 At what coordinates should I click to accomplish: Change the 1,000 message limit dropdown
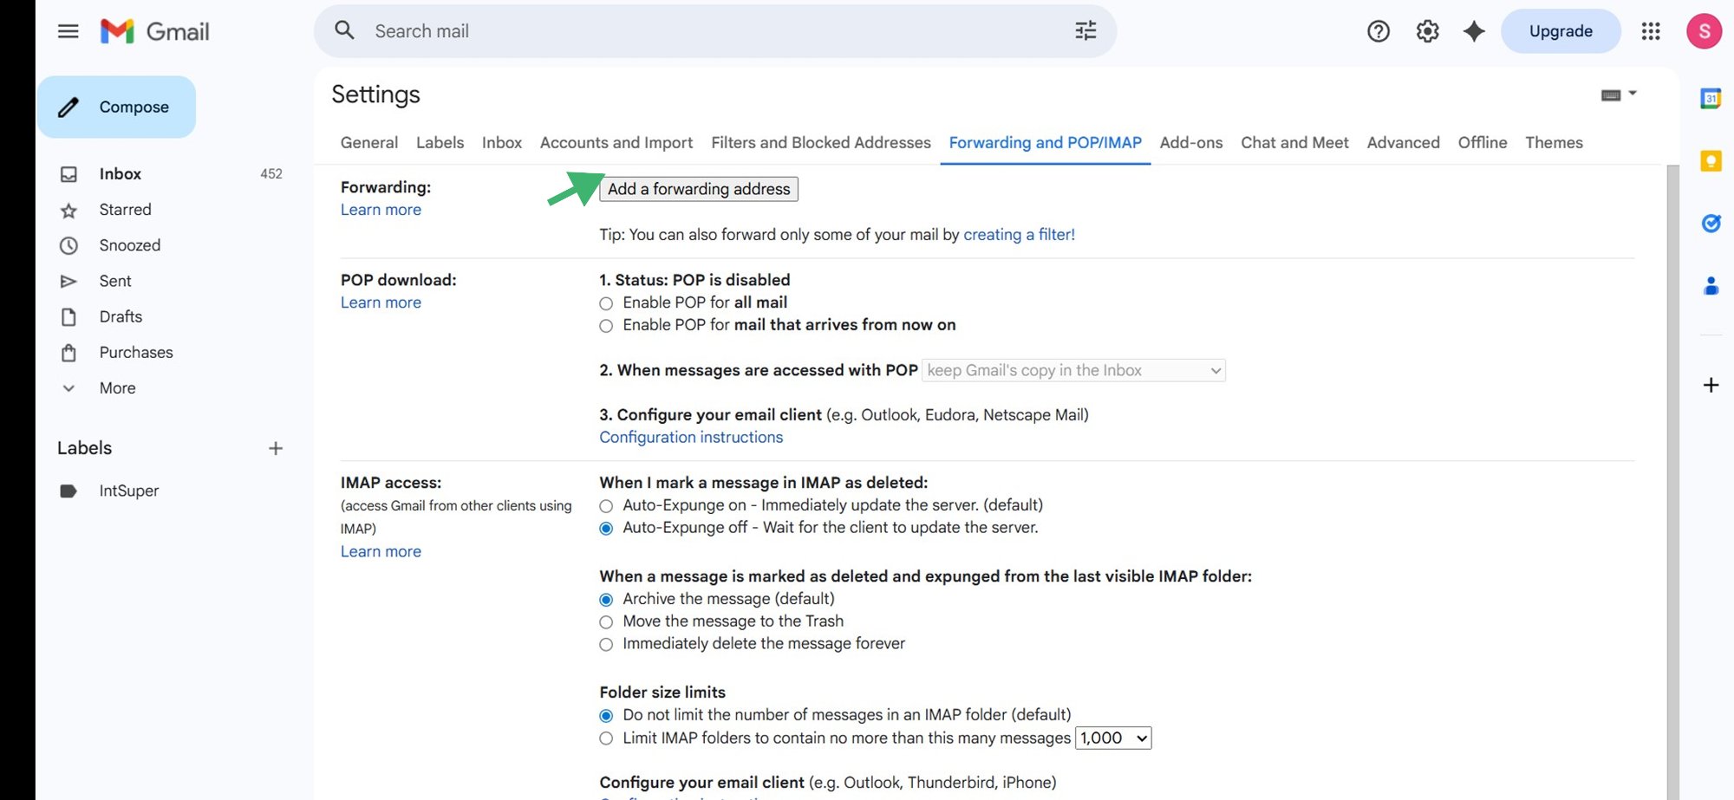1112,738
